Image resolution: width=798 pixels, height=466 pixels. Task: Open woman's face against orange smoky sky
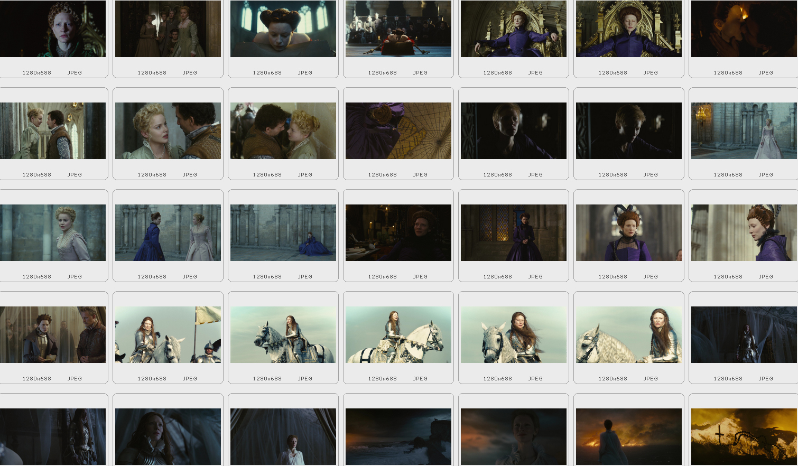pyautogui.click(x=514, y=436)
